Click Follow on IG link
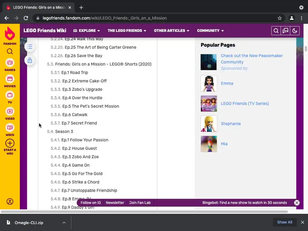Viewport: 308px width, 231px height. (91, 203)
